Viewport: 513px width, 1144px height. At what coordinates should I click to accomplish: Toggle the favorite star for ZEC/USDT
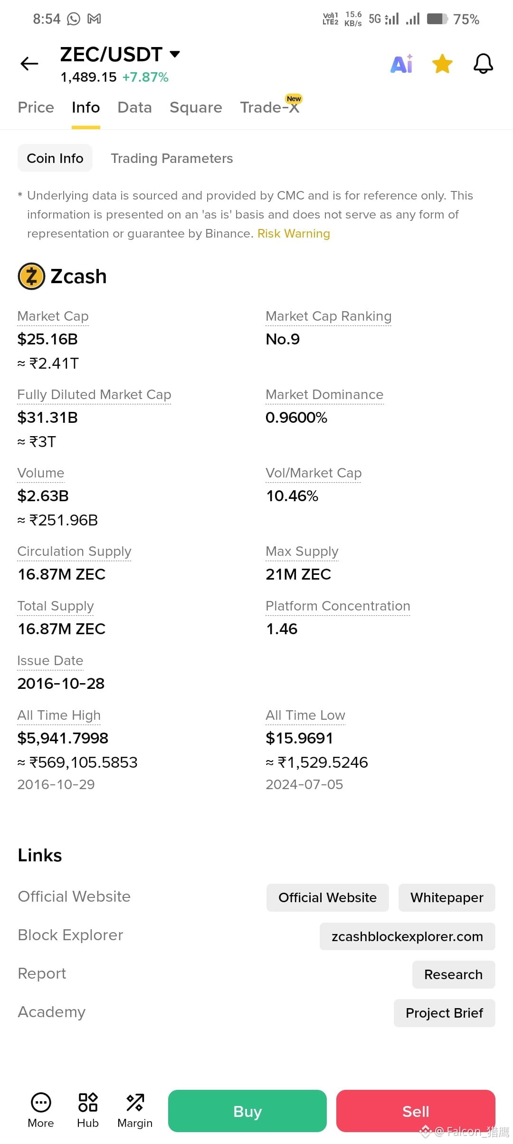(442, 64)
